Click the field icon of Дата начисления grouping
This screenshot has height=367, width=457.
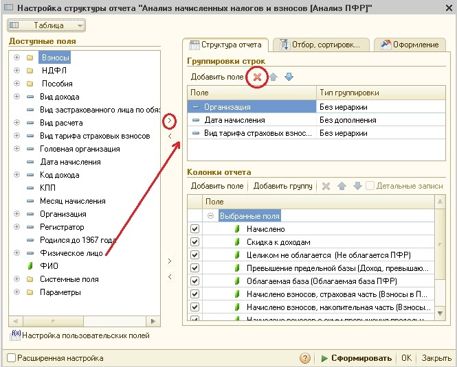point(196,120)
